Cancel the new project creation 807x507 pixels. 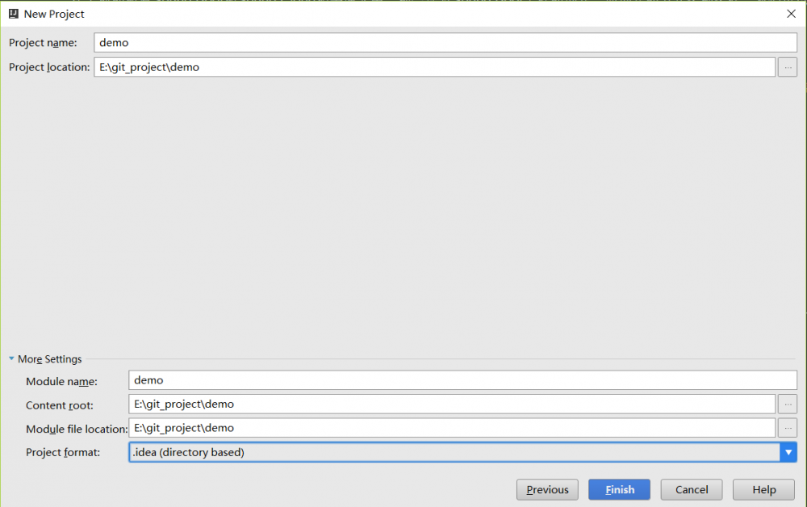(x=691, y=489)
